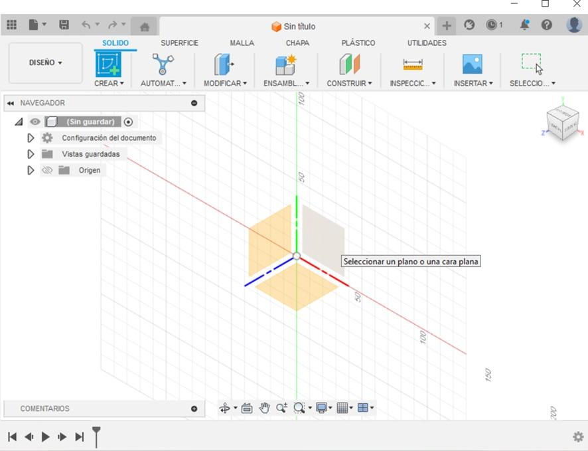Open the data panel grid icon

[x=12, y=25]
